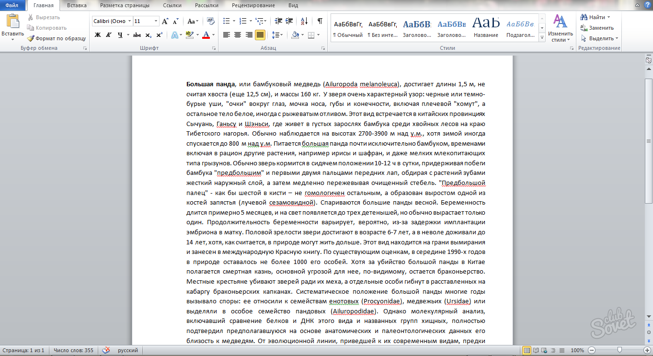Apply subscript (x₂) formatting
Viewport: 653px width, 356px height.
pyautogui.click(x=148, y=34)
